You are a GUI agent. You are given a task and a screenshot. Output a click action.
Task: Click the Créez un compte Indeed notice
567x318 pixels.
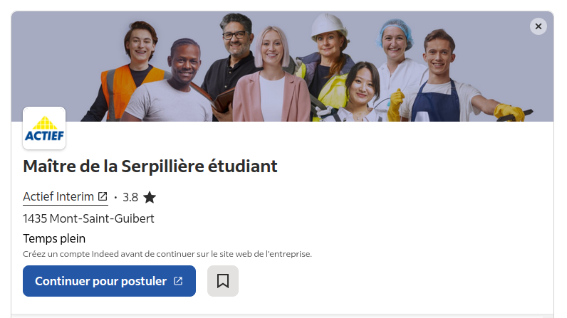(x=167, y=254)
